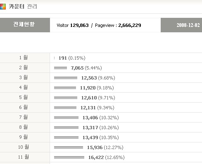Image resolution: width=202 pixels, height=164 pixels.
Task: Click the 1 월 count 191
Action: pos(63,58)
